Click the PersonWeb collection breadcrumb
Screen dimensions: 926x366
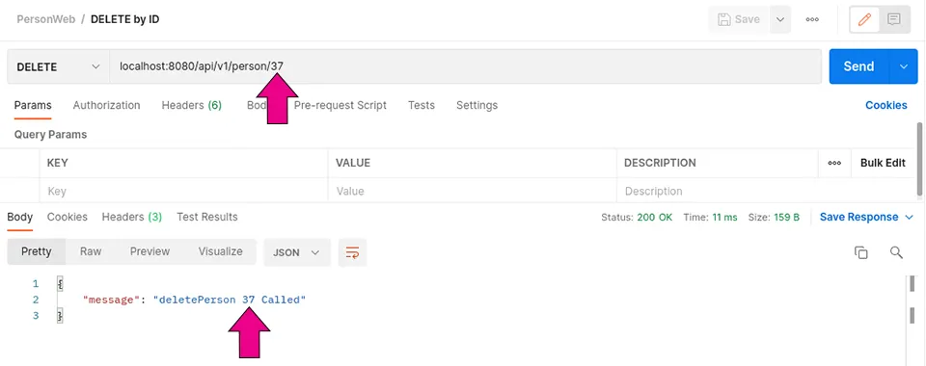46,19
